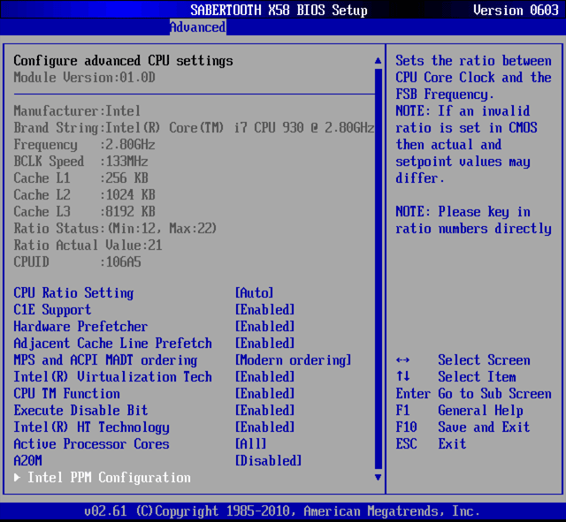Viewport: 566px width, 522px height.
Task: Click American Megatrends copyright footer
Action: (282, 511)
